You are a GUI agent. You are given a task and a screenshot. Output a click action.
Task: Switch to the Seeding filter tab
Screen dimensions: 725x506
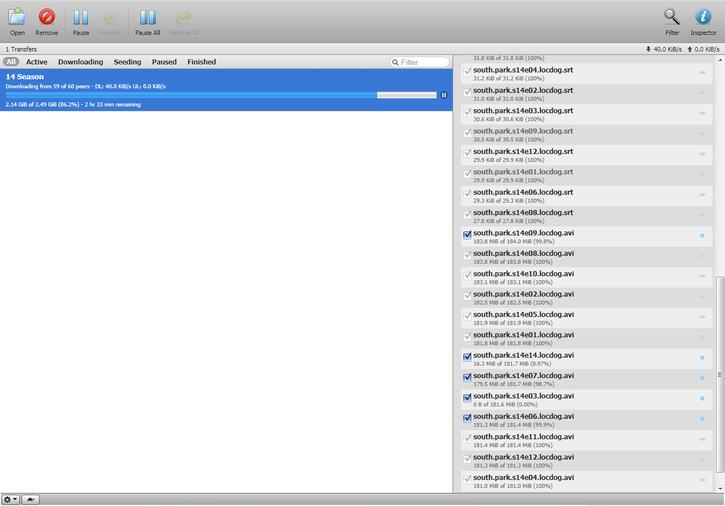pyautogui.click(x=127, y=62)
